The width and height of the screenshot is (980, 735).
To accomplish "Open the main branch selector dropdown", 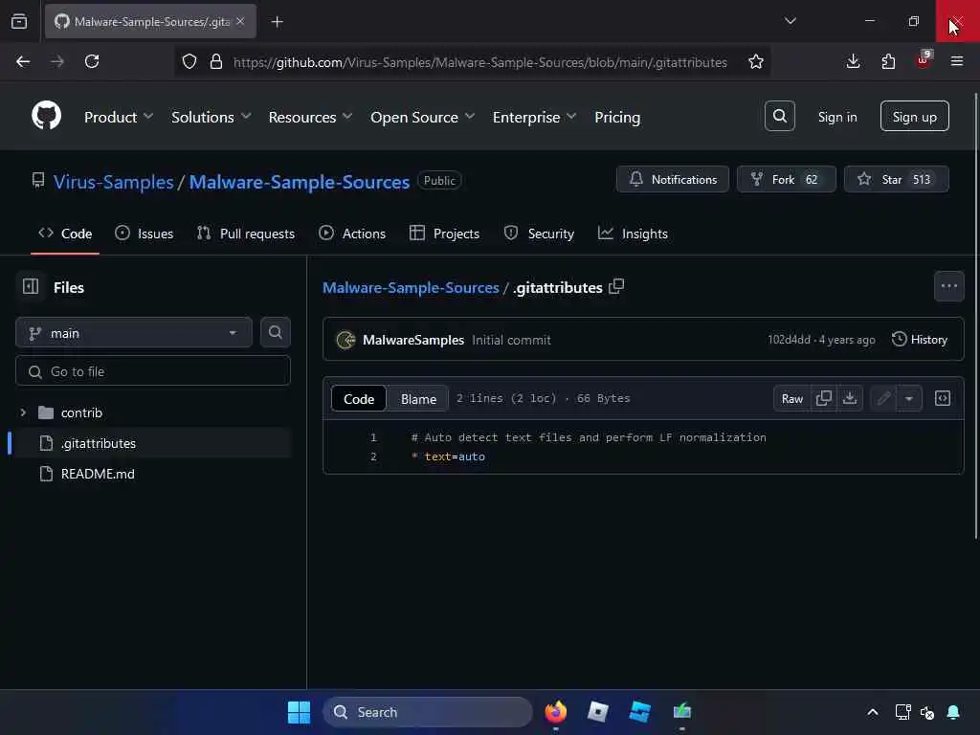I will [x=134, y=332].
